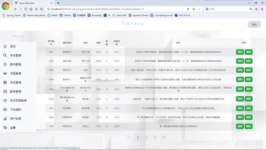
Task: Click the edit button for book 1003
Action: 240,70
